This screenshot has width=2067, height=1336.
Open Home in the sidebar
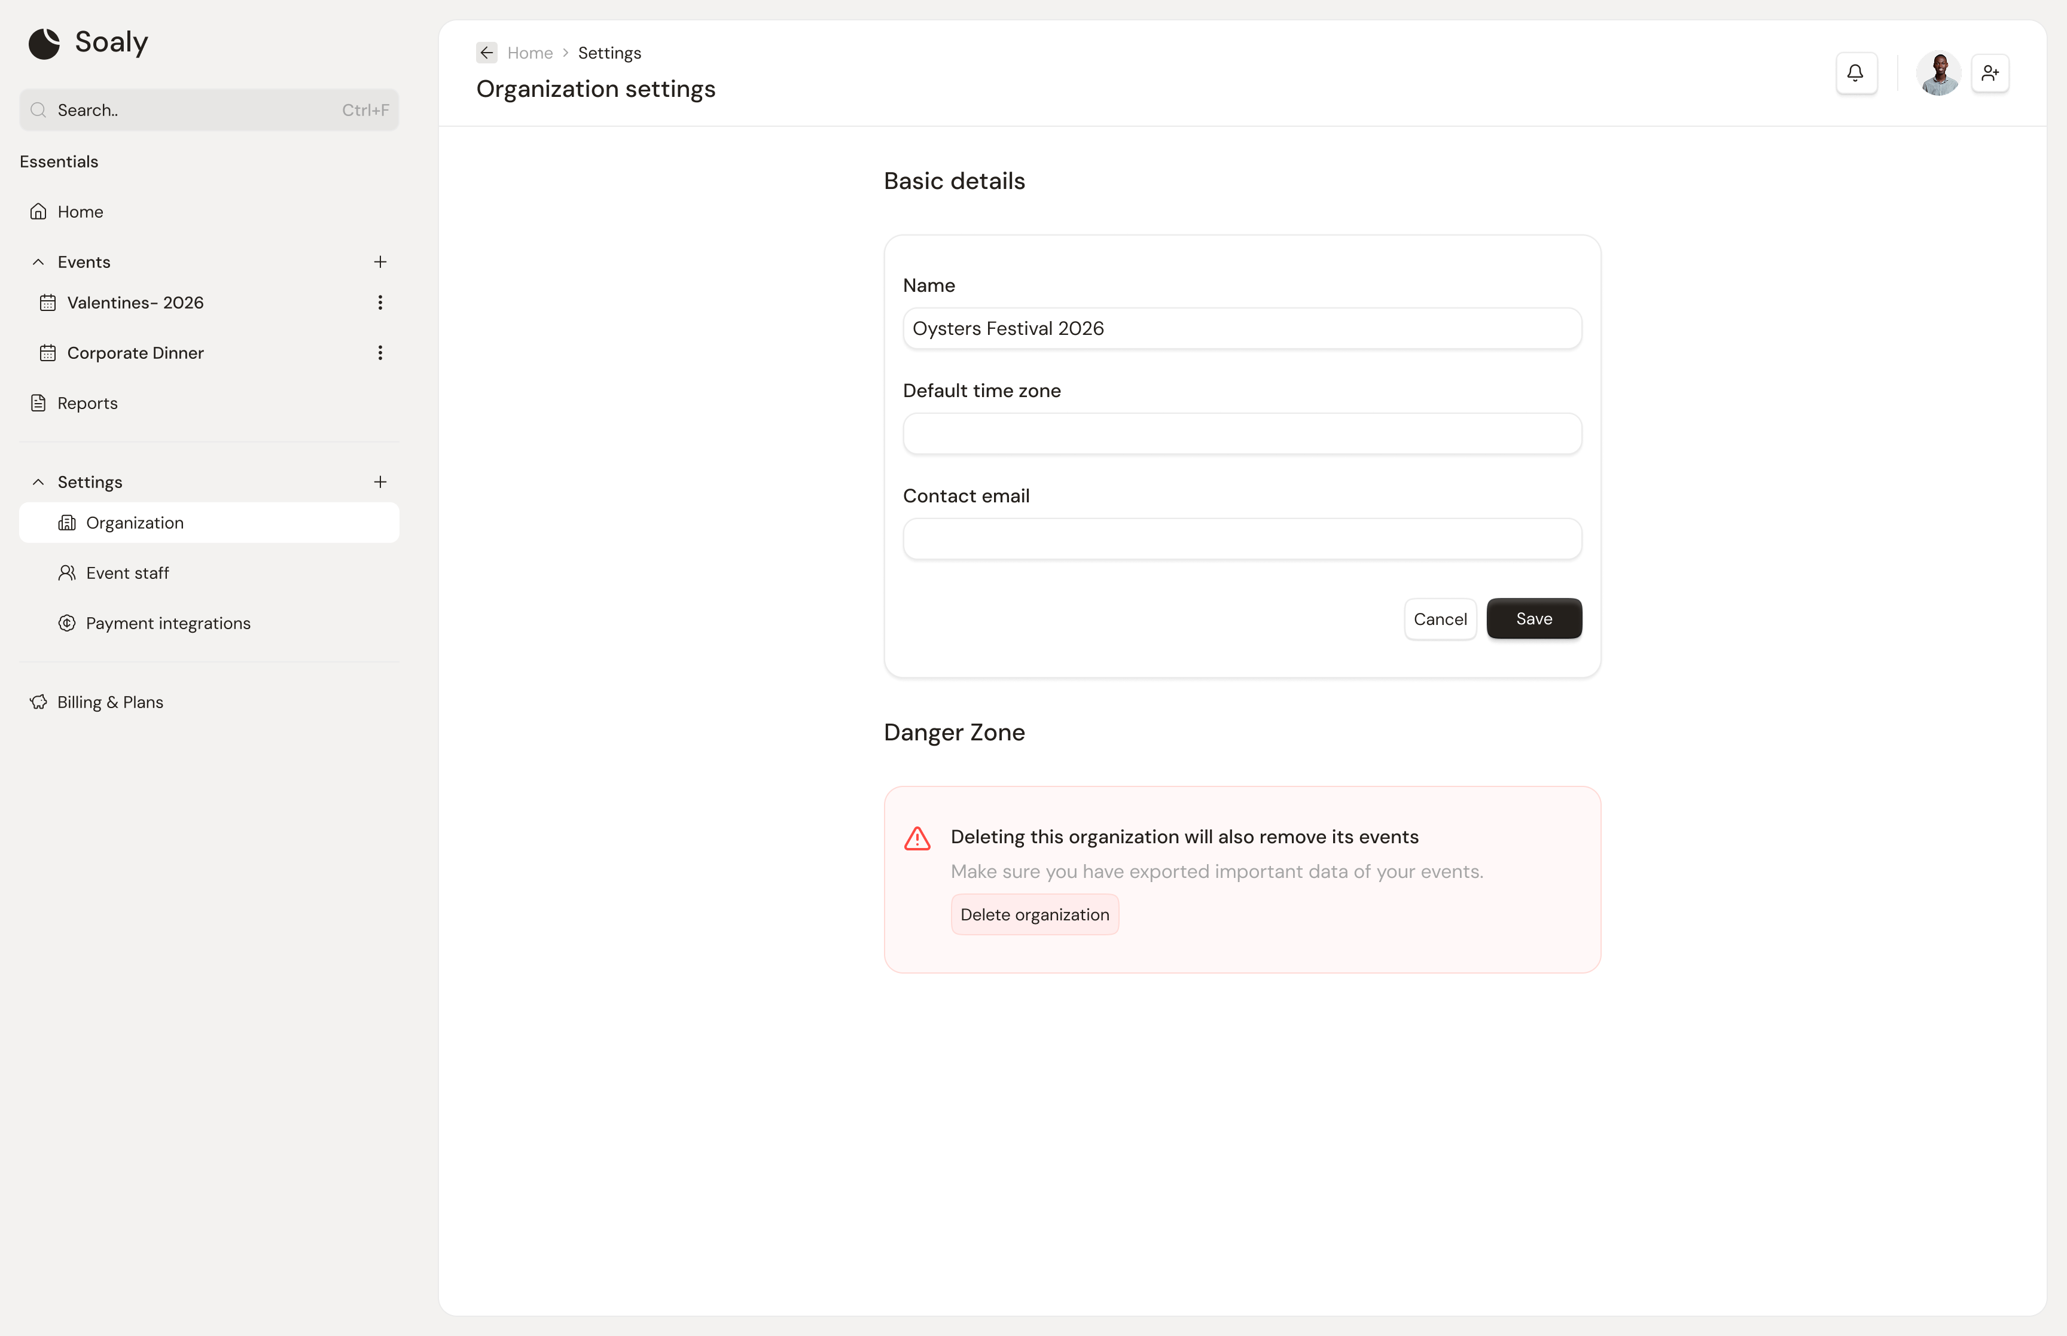tap(209, 212)
